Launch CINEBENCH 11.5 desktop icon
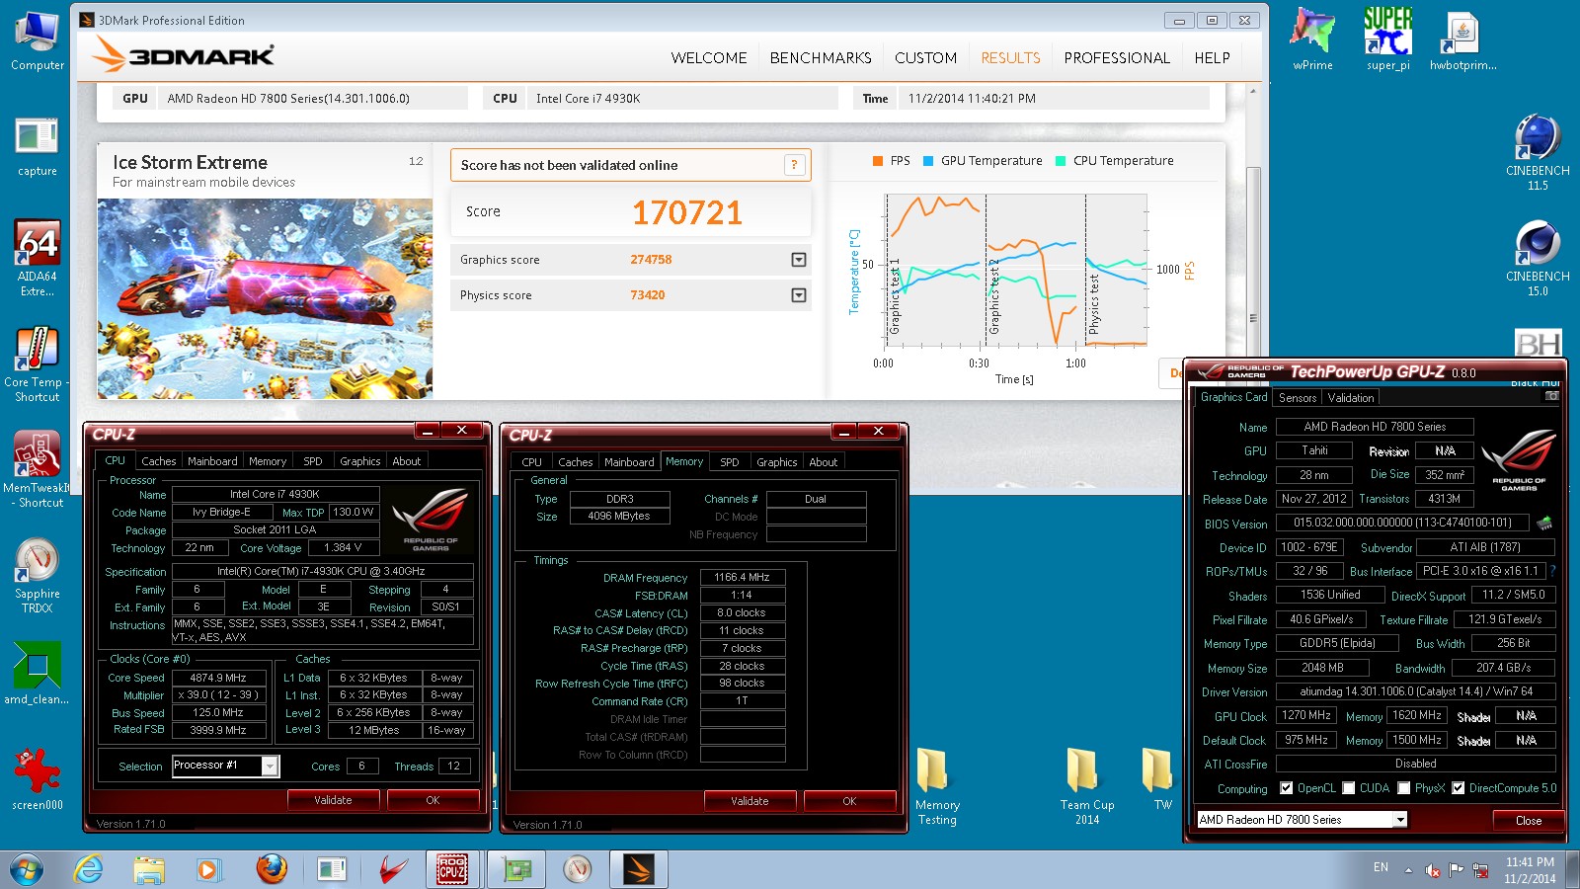 [1538, 151]
